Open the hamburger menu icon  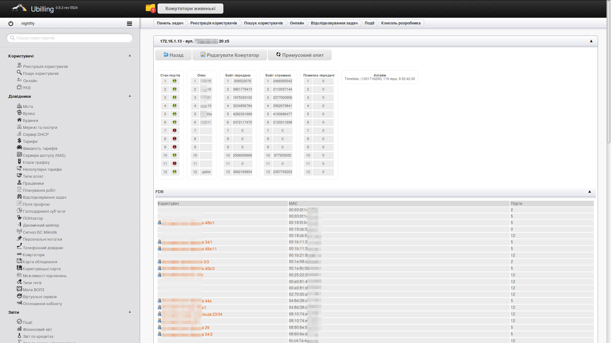coord(130,24)
